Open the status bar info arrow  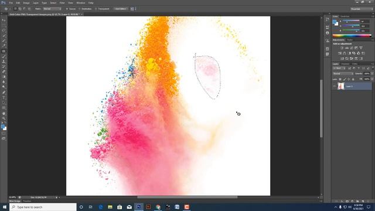point(56,198)
